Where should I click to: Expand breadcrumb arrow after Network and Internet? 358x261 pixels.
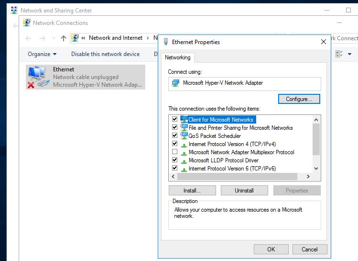tap(148, 38)
